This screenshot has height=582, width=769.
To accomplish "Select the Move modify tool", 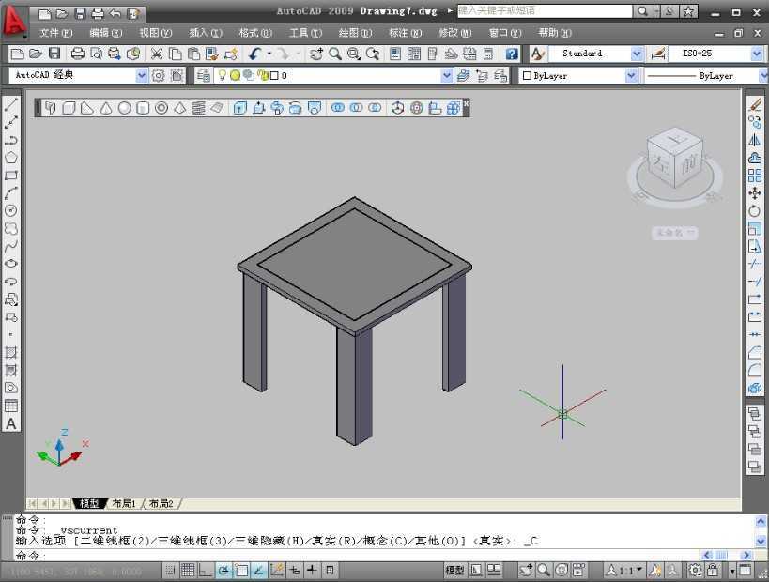I will pyautogui.click(x=755, y=193).
